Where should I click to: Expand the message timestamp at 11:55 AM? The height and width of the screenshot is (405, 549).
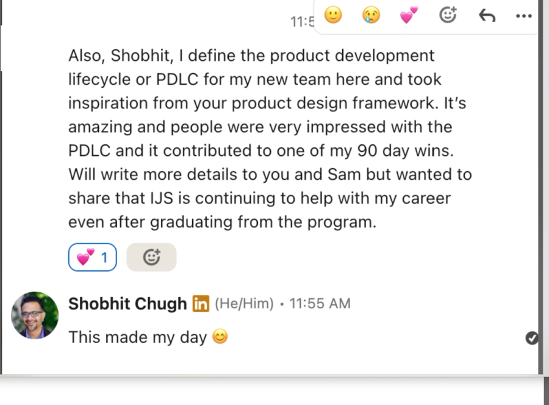tap(319, 303)
